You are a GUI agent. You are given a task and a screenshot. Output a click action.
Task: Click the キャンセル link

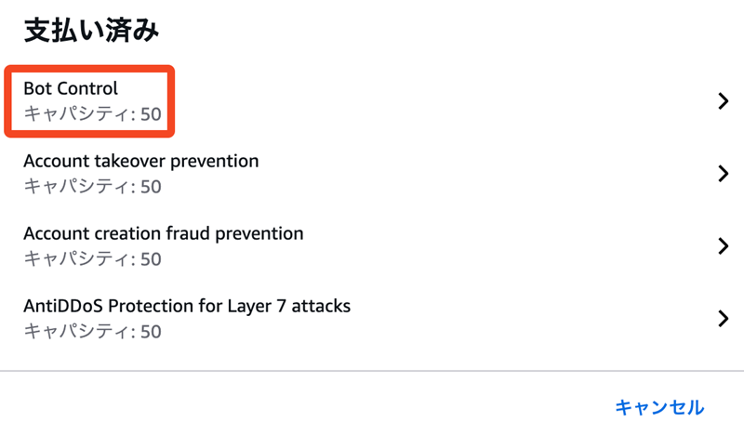click(x=659, y=407)
